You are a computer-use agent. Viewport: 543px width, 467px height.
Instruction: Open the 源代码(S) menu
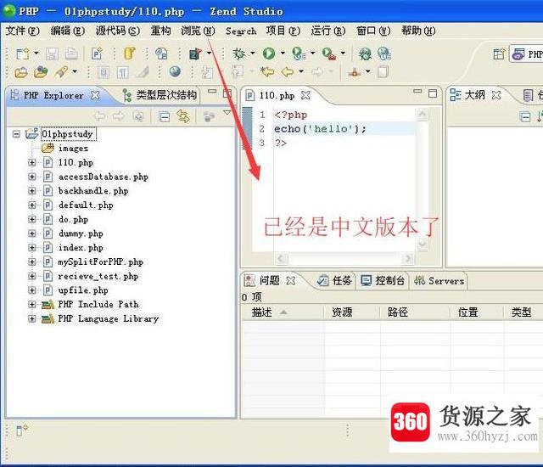coord(118,31)
